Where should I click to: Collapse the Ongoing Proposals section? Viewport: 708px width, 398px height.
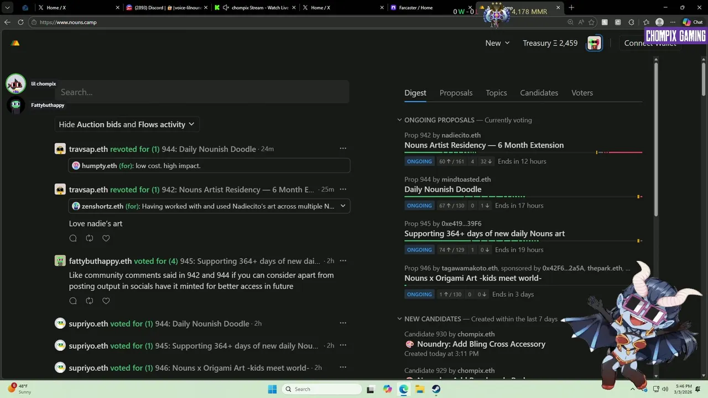[x=399, y=120]
